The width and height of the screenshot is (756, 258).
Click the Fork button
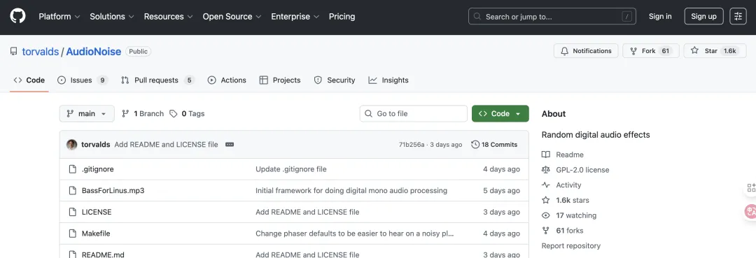(x=651, y=51)
